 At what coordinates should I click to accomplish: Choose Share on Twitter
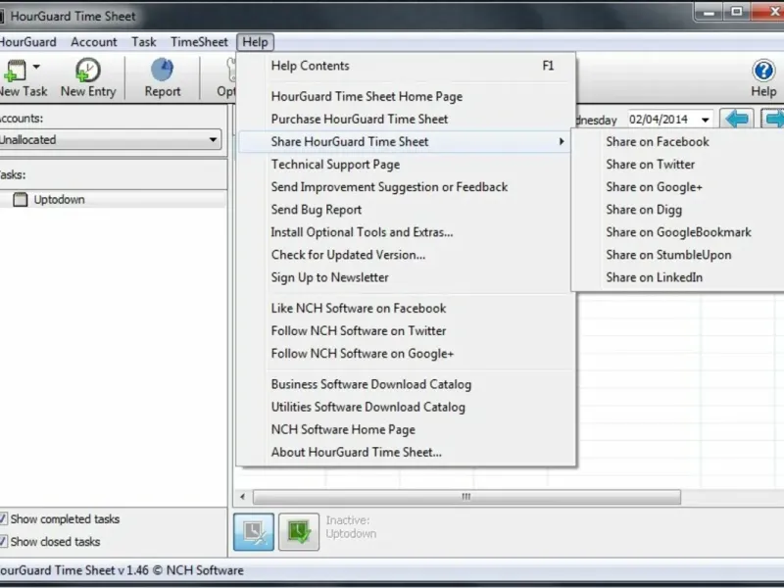pyautogui.click(x=678, y=164)
